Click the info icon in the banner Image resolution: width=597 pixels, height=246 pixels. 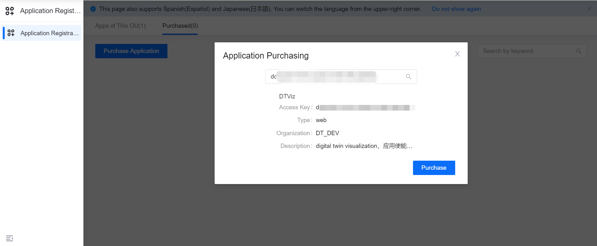click(x=93, y=9)
